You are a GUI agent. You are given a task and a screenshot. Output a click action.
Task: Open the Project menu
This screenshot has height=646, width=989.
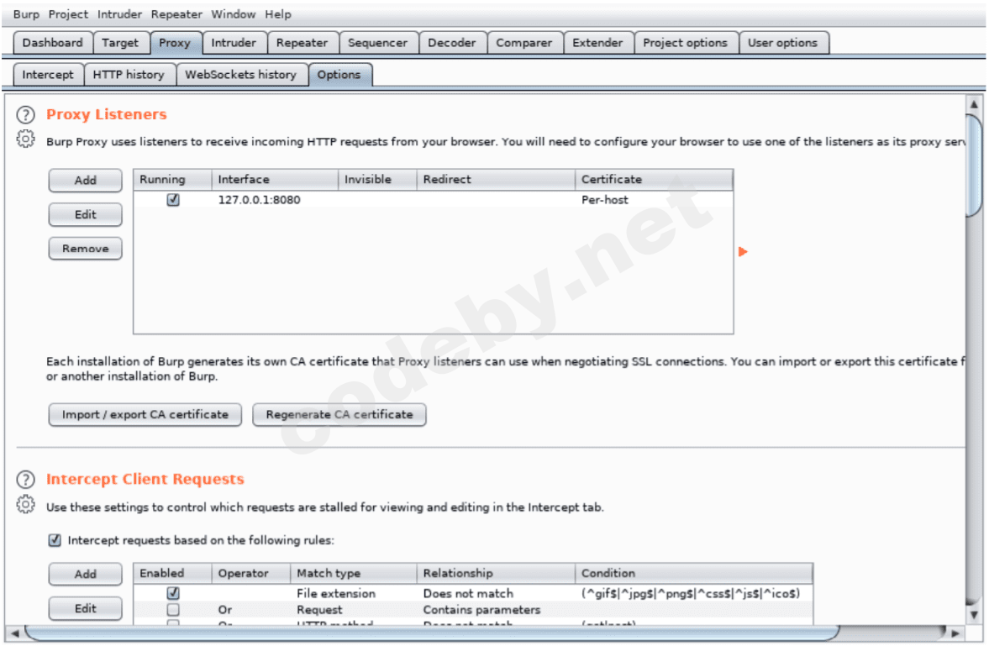(x=68, y=14)
